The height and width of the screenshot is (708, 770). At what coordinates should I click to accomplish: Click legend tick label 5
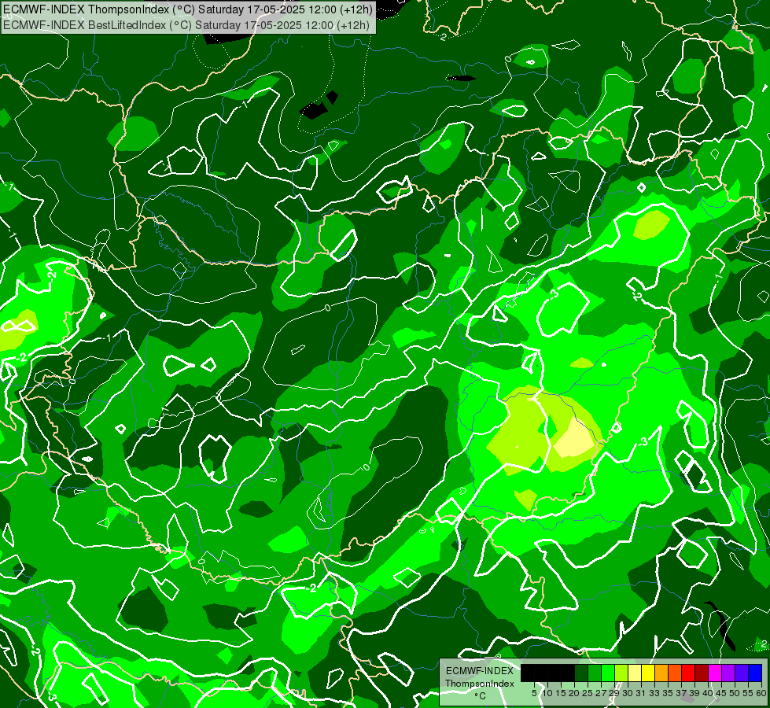click(534, 693)
